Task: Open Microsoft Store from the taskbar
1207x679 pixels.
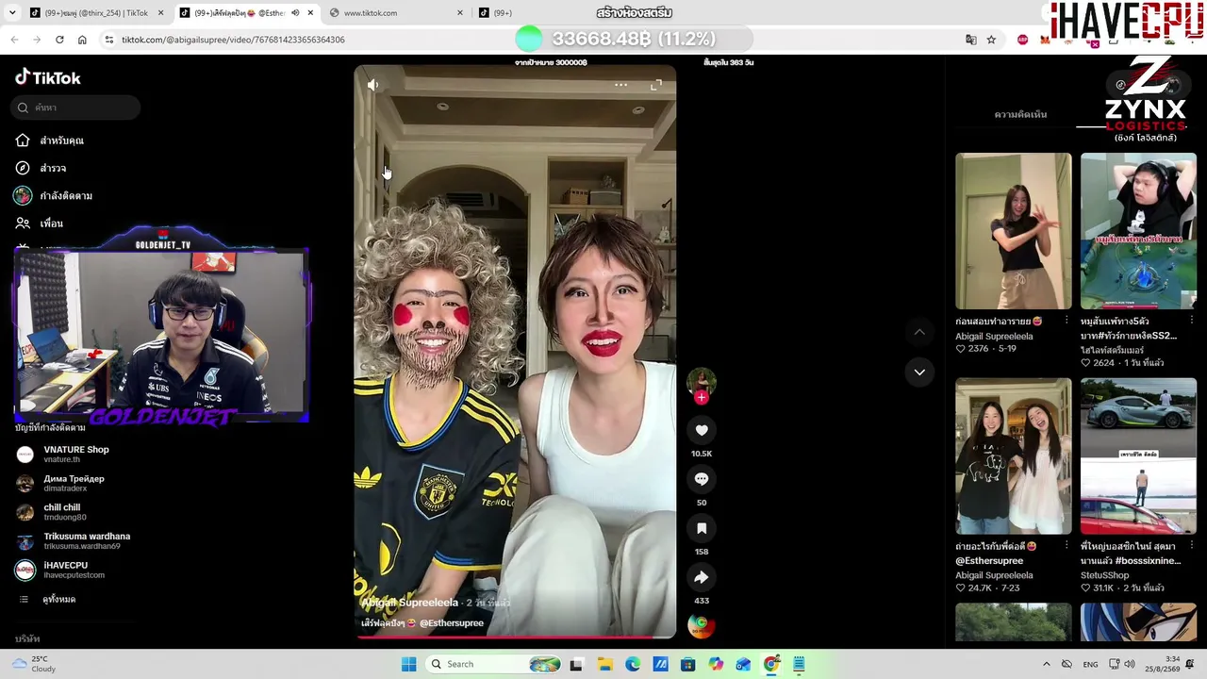Action: pos(688,664)
